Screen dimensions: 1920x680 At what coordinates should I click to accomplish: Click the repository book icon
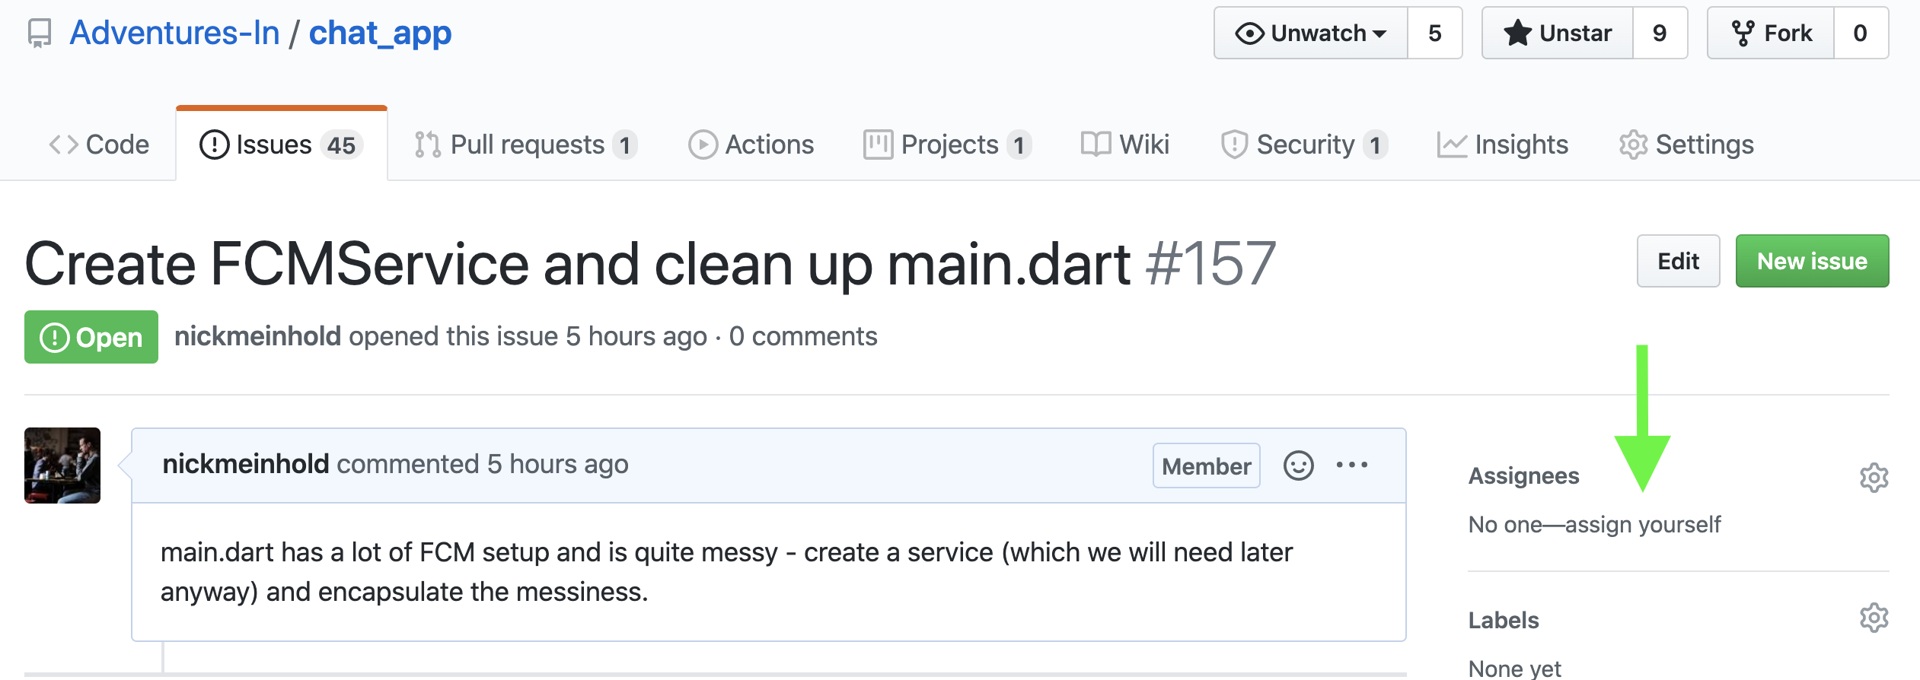(x=40, y=33)
